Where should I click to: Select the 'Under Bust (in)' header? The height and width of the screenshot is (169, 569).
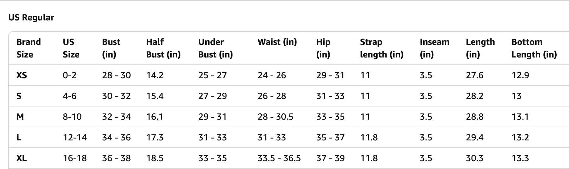tap(215, 48)
